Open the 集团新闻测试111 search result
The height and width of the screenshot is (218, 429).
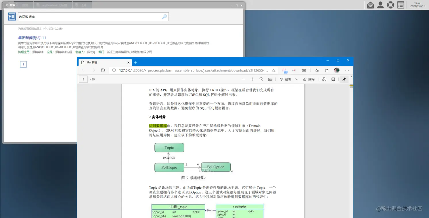point(32,38)
